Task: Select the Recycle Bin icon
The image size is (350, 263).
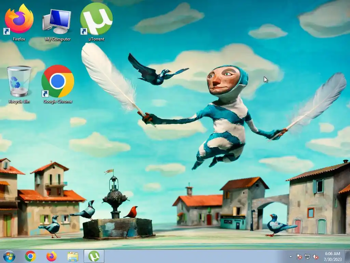Action: tap(19, 85)
